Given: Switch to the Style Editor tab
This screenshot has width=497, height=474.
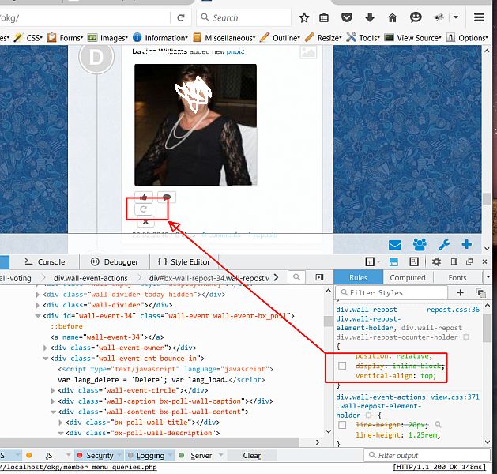Looking at the screenshot, I should click(x=184, y=261).
